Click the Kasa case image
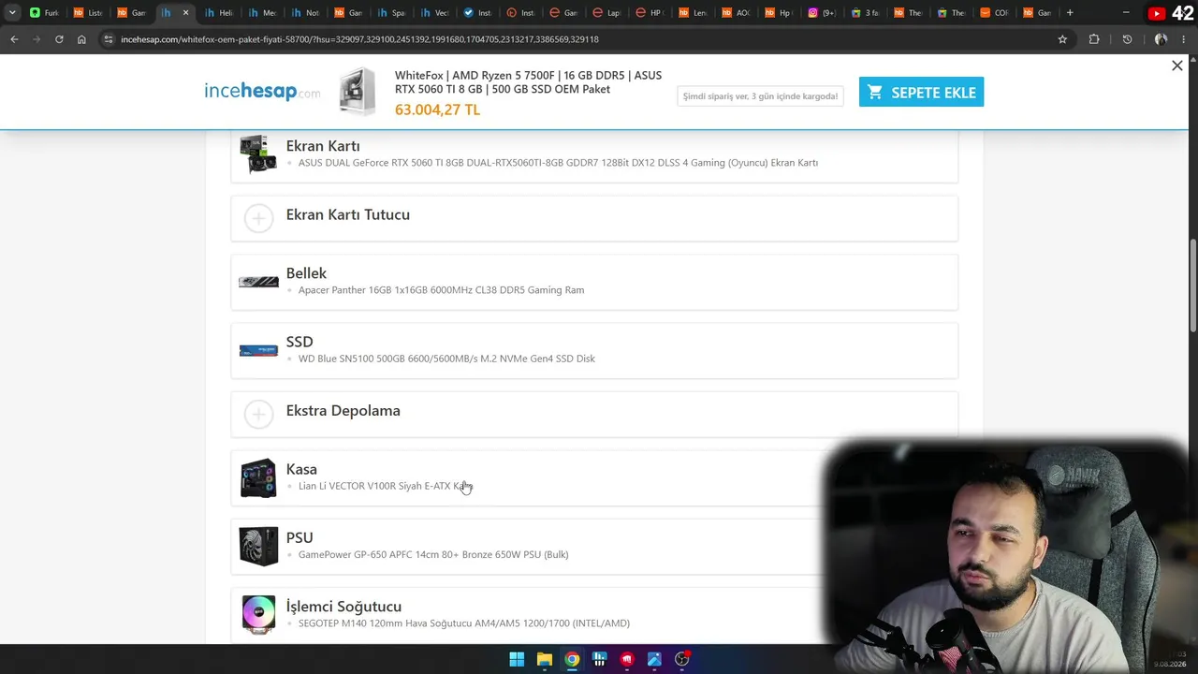 258,477
